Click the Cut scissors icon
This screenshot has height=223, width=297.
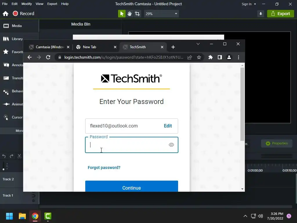(19, 156)
